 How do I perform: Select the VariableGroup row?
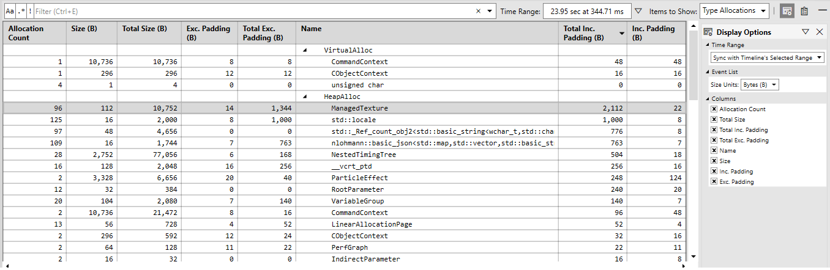(344, 201)
